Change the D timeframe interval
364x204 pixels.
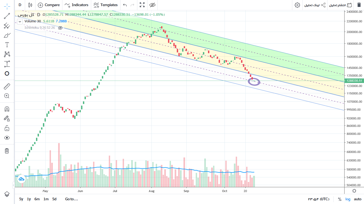click(x=20, y=5)
